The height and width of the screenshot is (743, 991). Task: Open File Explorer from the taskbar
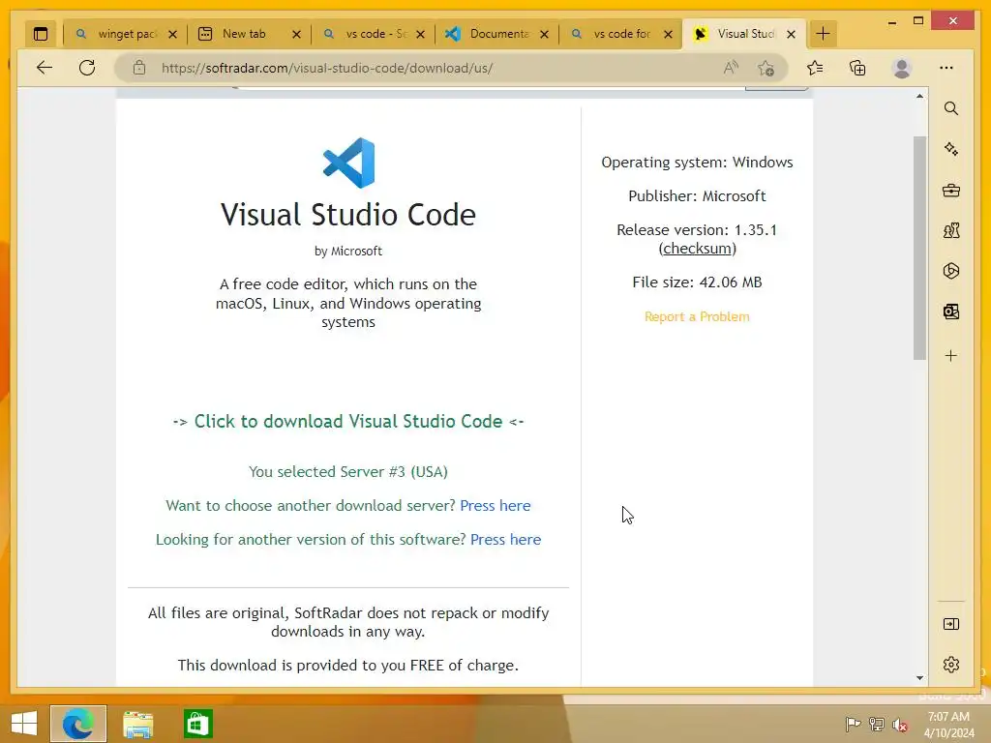(x=137, y=724)
